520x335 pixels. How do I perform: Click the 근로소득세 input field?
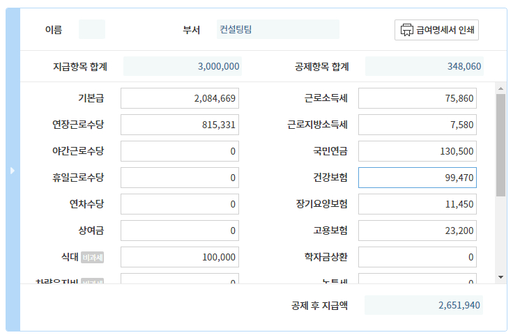click(418, 98)
